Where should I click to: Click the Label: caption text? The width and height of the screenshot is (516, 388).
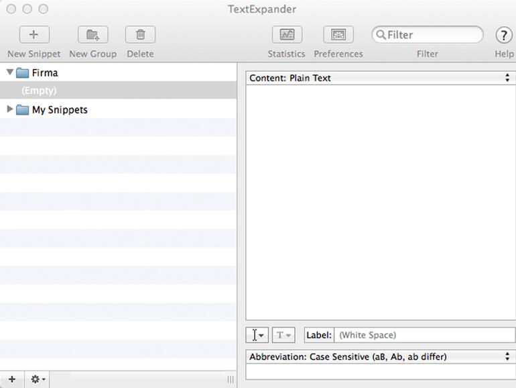coord(319,335)
